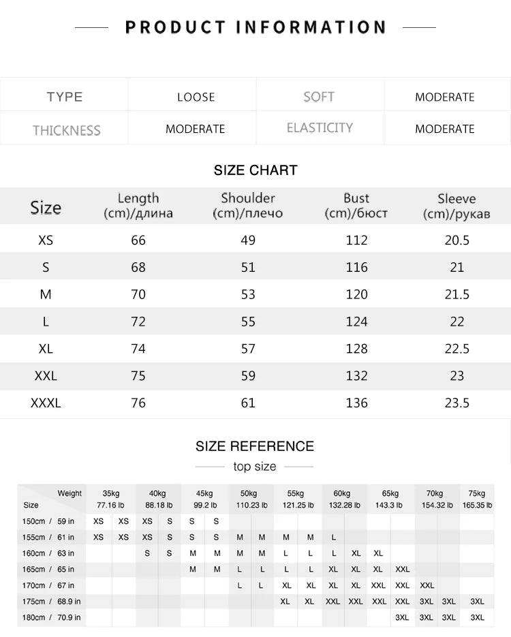Click the 75kg weight column header
Image resolution: width=511 pixels, height=637 pixels.
point(477,499)
